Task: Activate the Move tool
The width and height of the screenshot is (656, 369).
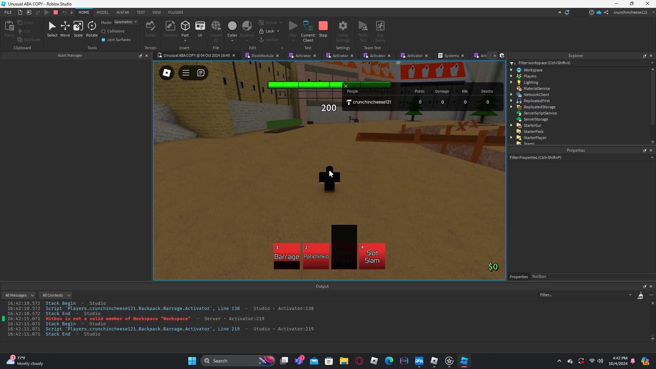Action: (x=65, y=29)
